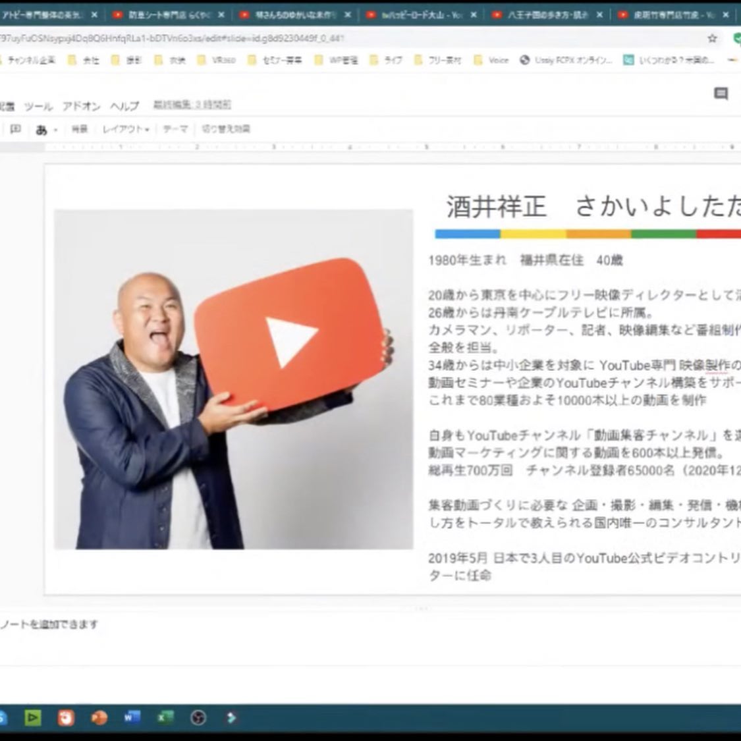Launch PowerPoint from the taskbar
The width and height of the screenshot is (741, 741).
99,717
